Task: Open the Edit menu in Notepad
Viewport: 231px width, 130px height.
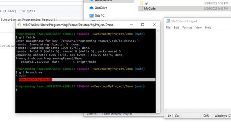Action: click(x=176, y=27)
